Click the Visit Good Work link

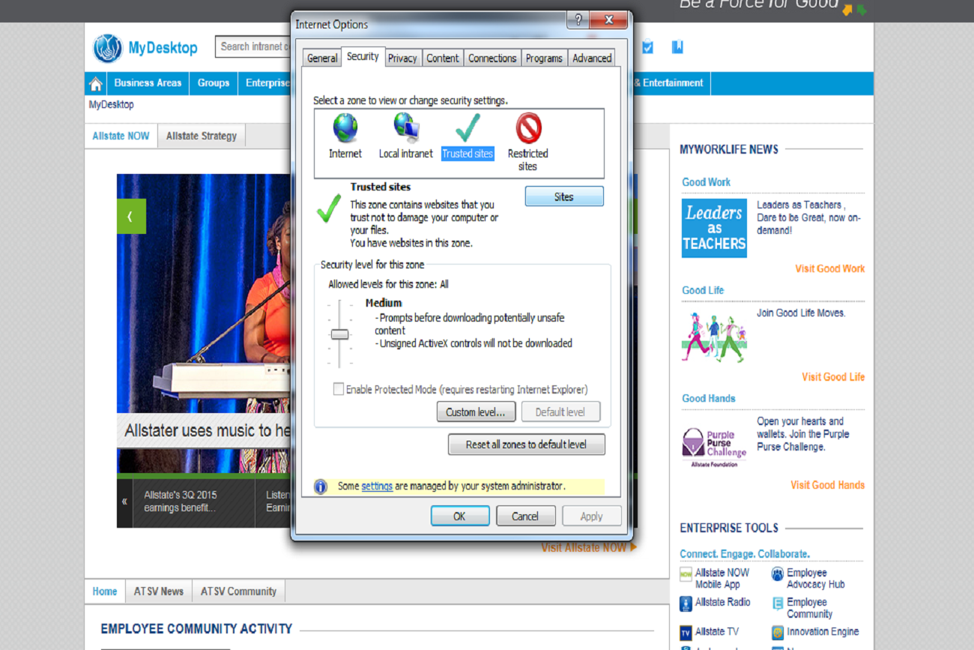point(830,268)
